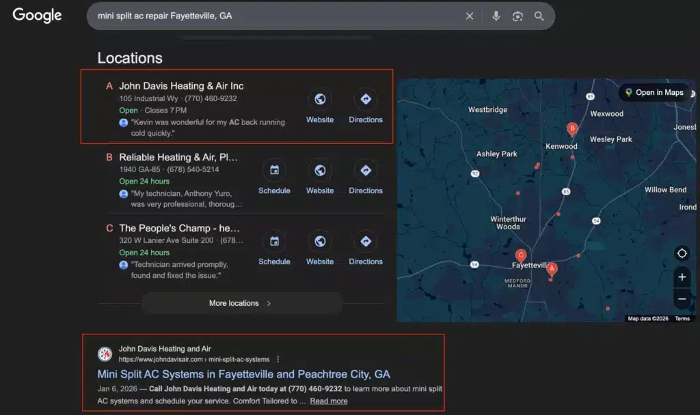Open in Maps from the map panel
Image resolution: width=700 pixels, height=415 pixels.
tap(654, 92)
